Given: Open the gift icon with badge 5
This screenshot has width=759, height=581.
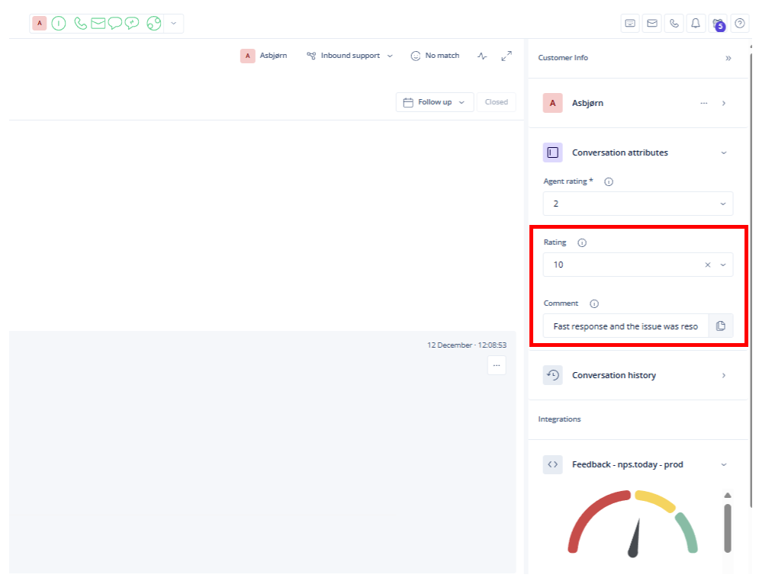Looking at the screenshot, I should [x=716, y=23].
